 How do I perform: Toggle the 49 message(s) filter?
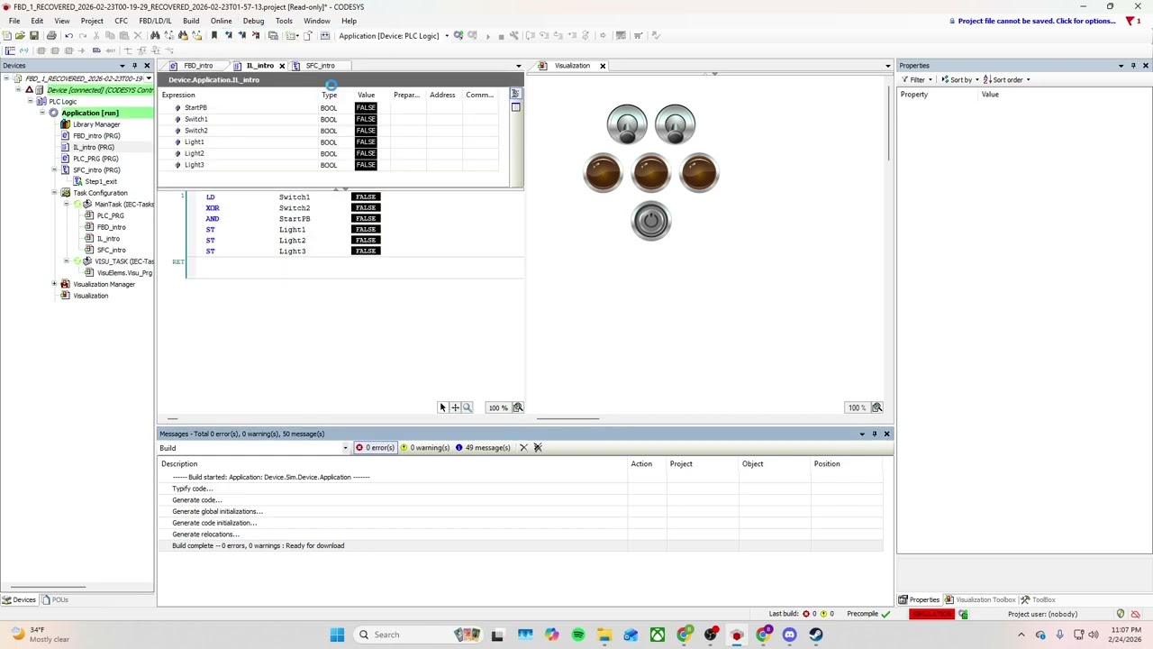point(483,448)
